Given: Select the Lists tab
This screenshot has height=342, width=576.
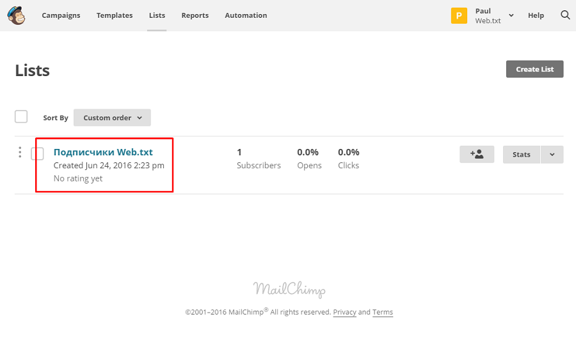Looking at the screenshot, I should [x=157, y=15].
